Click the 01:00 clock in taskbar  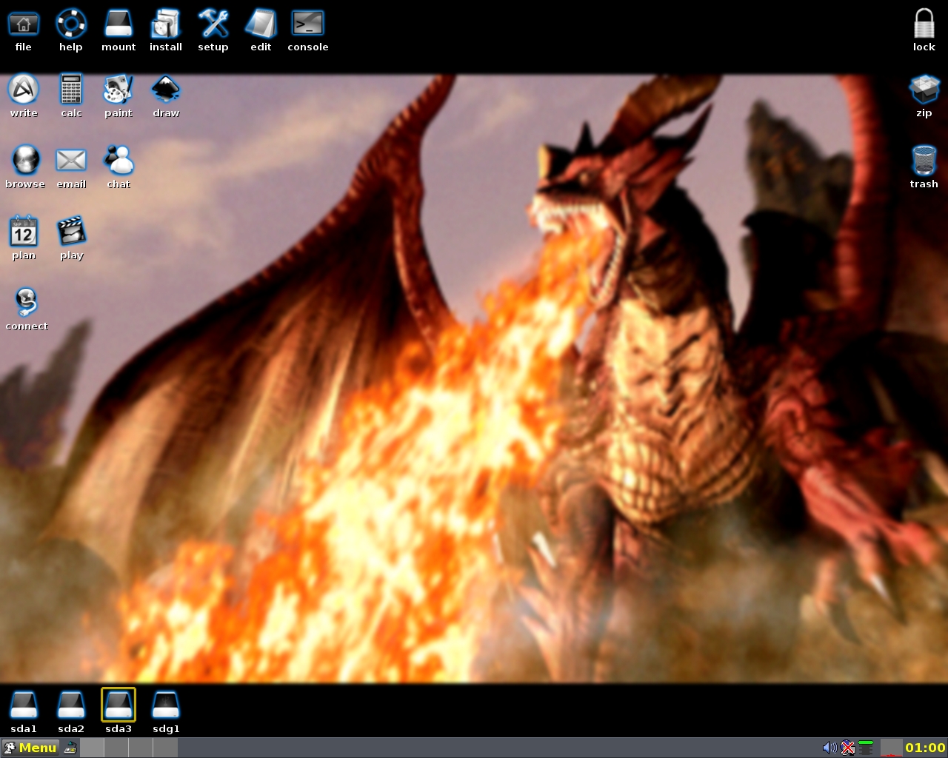925,748
